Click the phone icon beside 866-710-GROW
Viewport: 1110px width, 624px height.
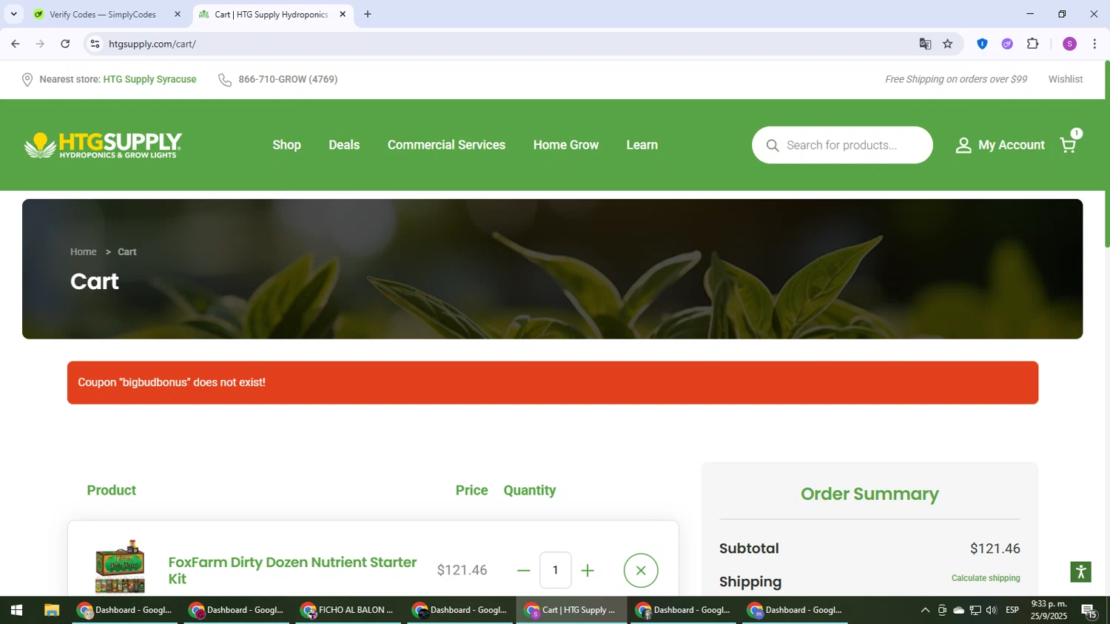coord(225,80)
